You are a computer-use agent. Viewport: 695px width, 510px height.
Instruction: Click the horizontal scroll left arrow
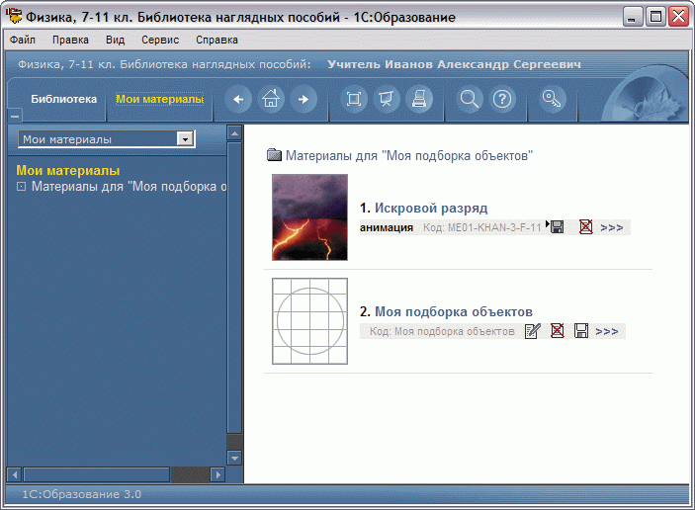(x=15, y=475)
